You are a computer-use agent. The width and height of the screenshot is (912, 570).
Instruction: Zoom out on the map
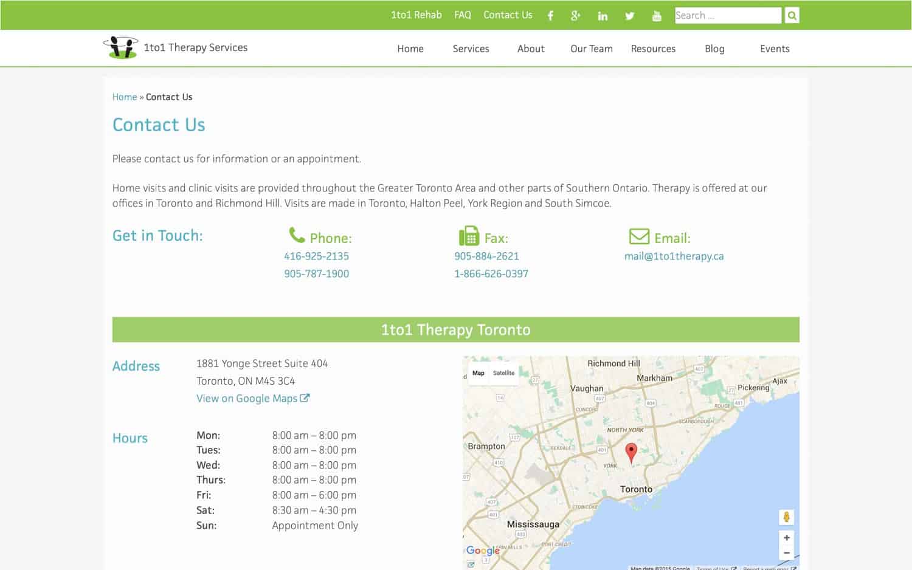click(x=786, y=553)
